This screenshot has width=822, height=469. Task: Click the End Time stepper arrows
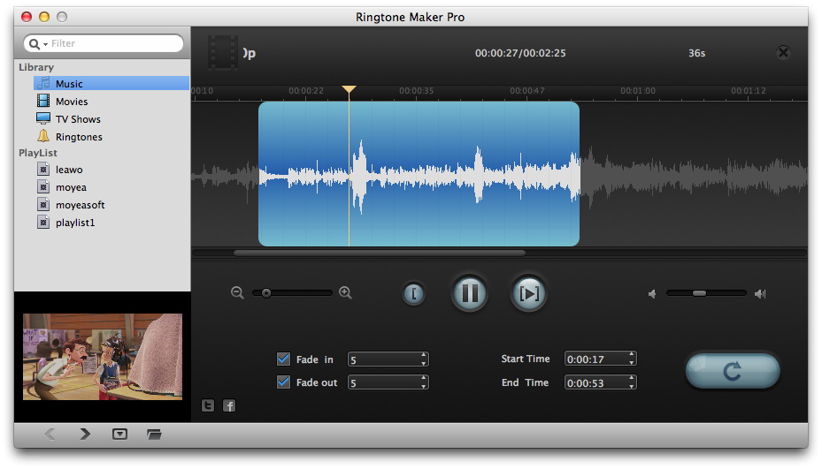coord(631,382)
